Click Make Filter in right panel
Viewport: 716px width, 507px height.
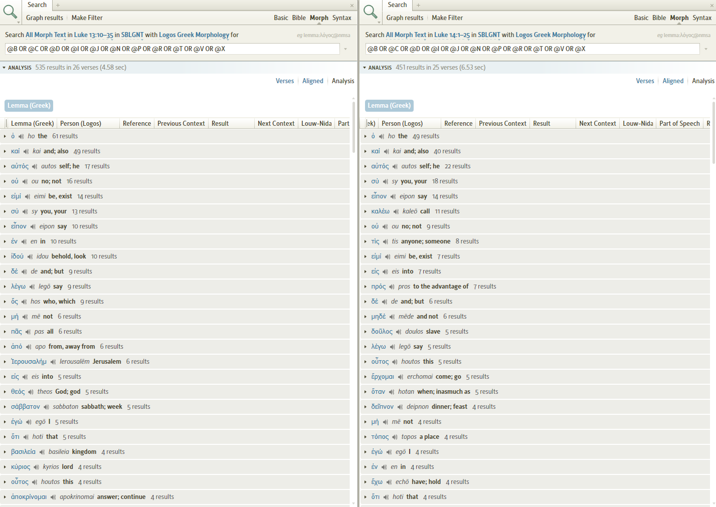(447, 18)
